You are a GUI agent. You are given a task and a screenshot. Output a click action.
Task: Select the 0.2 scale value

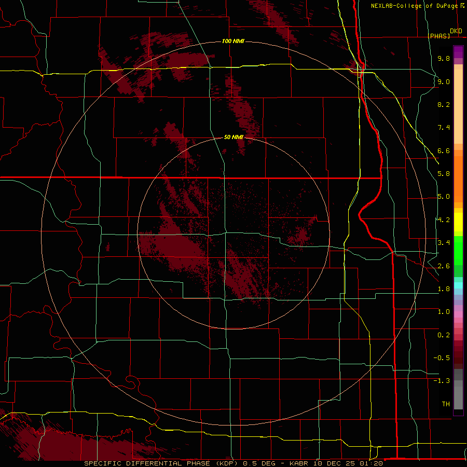[x=444, y=335]
